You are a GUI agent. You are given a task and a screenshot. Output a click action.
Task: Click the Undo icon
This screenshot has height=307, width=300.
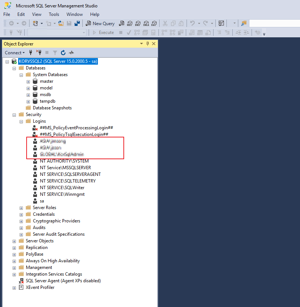click(192, 24)
